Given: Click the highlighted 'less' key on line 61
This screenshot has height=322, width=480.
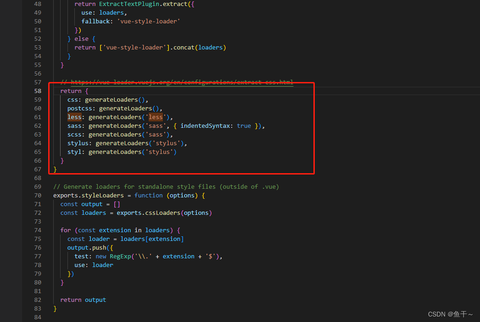Looking at the screenshot, I should (74, 117).
